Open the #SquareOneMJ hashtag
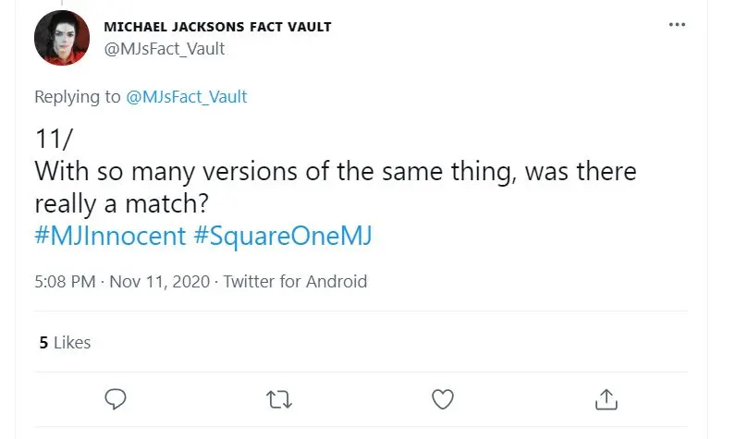The width and height of the screenshot is (735, 439). click(x=283, y=236)
